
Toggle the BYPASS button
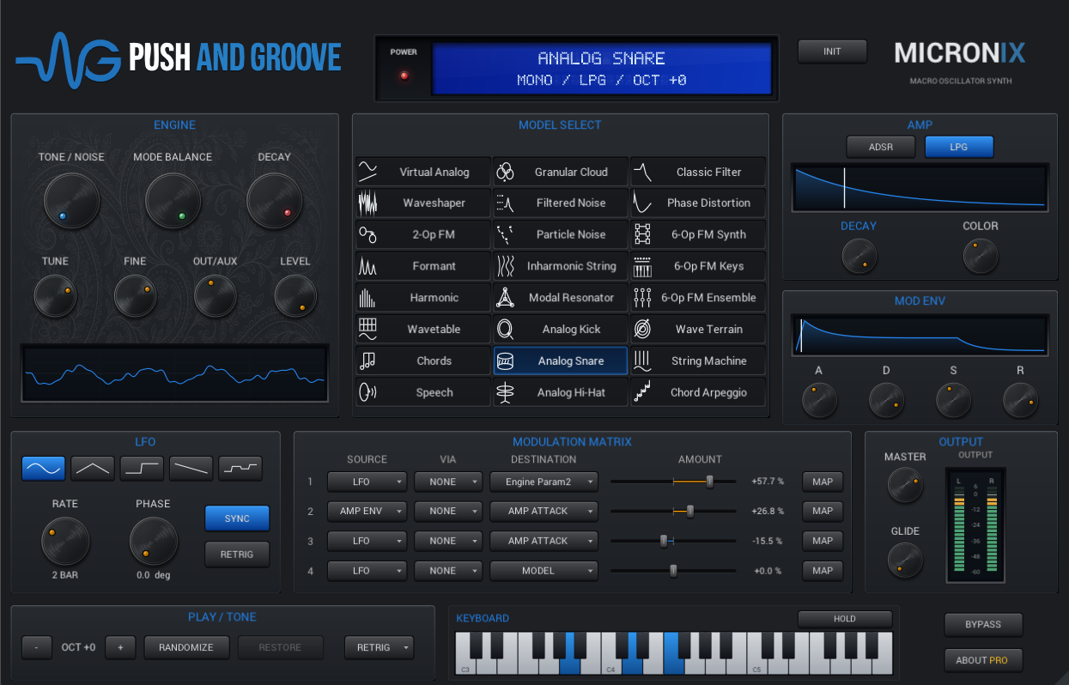[x=983, y=624]
